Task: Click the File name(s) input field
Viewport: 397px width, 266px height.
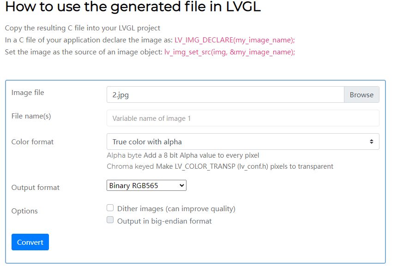Action: [242, 118]
